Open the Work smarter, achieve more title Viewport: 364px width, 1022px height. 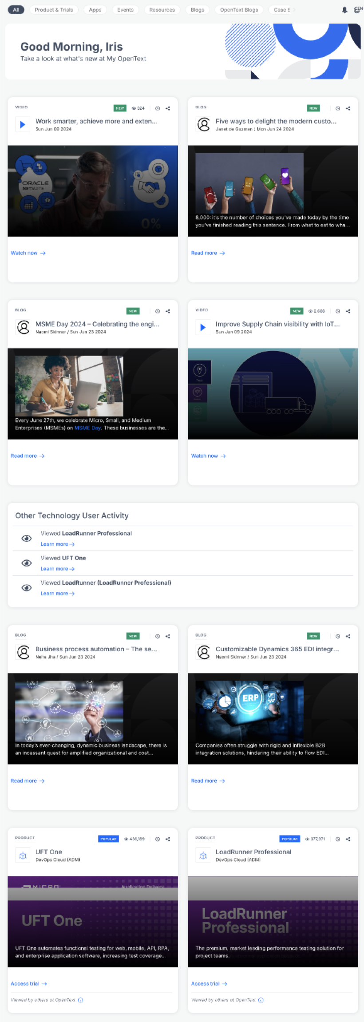(x=96, y=121)
